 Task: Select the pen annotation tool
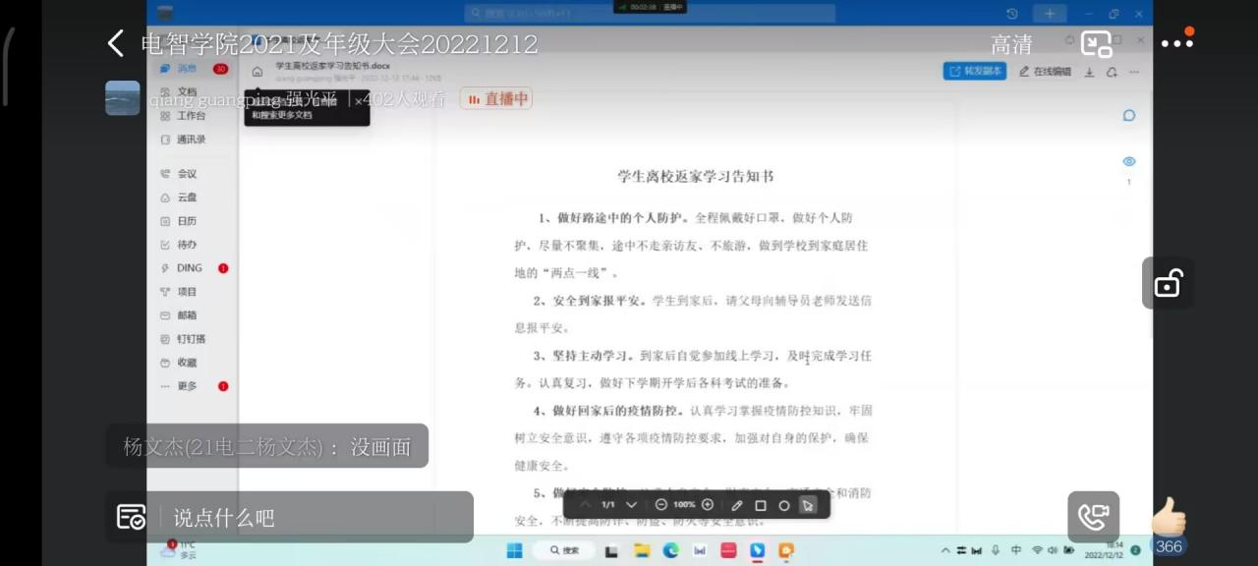[737, 505]
